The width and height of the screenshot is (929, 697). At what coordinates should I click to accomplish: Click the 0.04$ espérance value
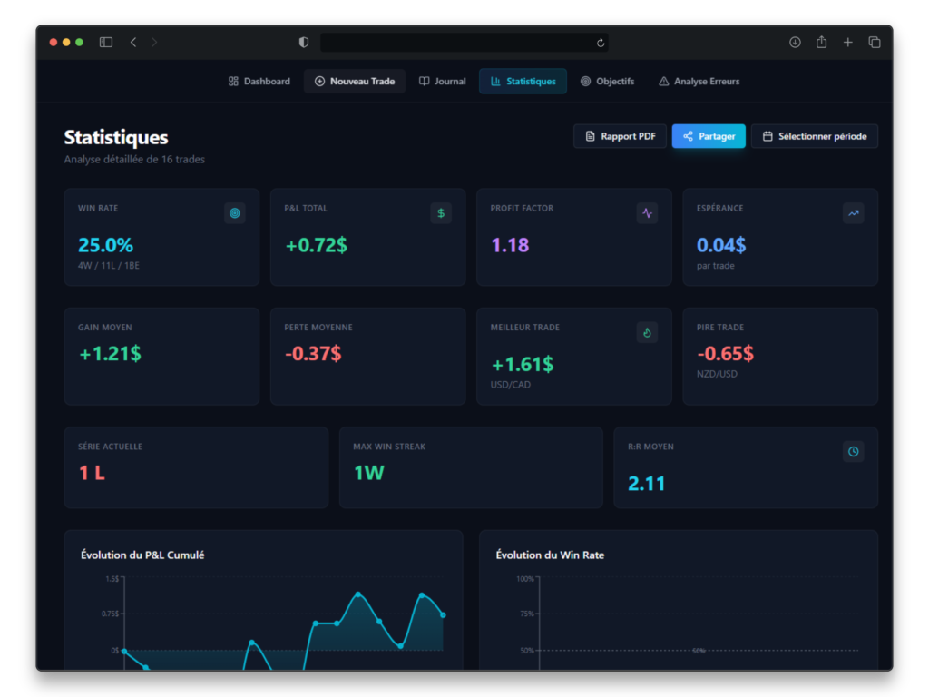pyautogui.click(x=721, y=245)
